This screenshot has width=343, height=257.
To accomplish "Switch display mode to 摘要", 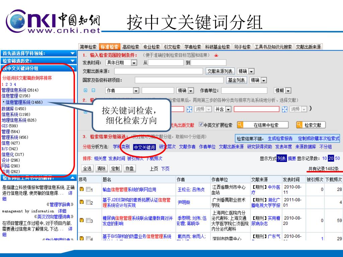I will pos(292,159).
